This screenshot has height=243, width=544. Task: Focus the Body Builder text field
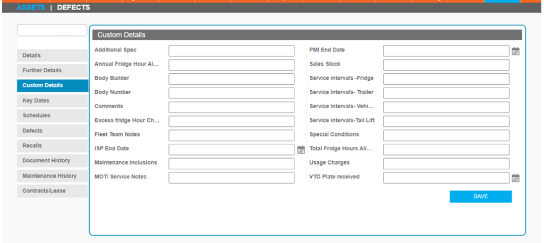pyautogui.click(x=231, y=79)
